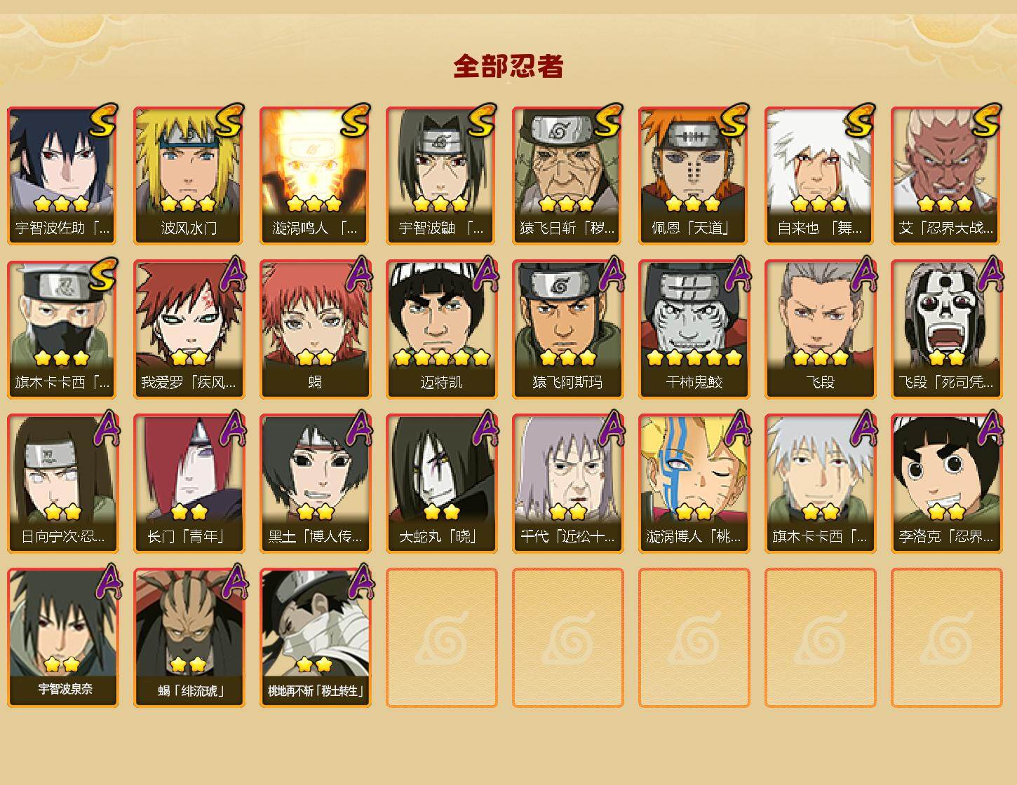1017x785 pixels.
Task: Open the 猿飞阿斯玛 ninja card
Action: pyautogui.click(x=568, y=329)
